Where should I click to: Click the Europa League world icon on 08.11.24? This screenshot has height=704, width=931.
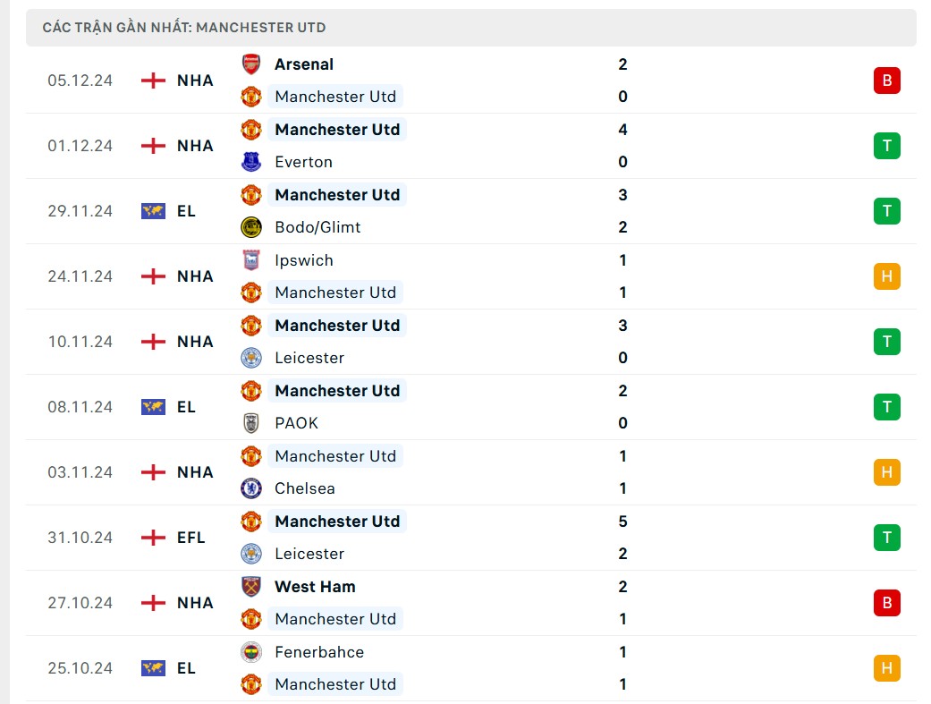(154, 407)
